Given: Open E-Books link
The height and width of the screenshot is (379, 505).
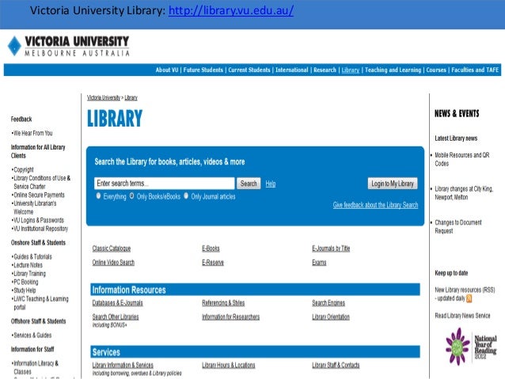Looking at the screenshot, I should (211, 248).
